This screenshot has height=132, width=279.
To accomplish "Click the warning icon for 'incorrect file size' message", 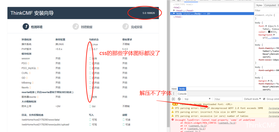I will [173, 112].
